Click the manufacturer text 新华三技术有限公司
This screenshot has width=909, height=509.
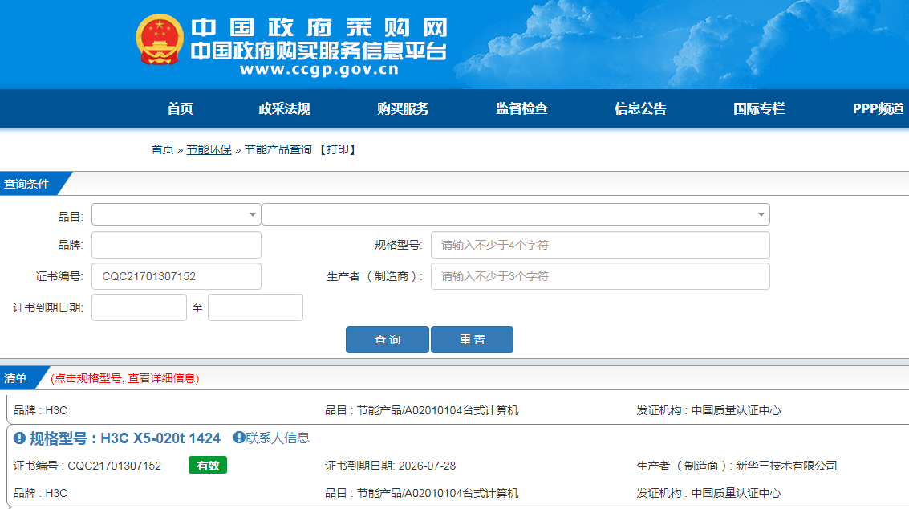click(786, 466)
